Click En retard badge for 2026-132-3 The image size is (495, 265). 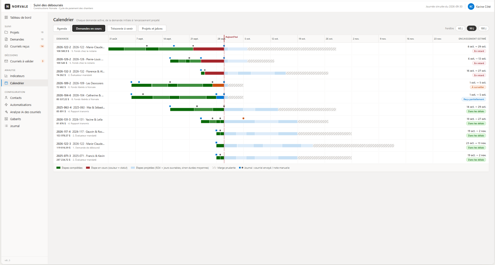coord(479,75)
